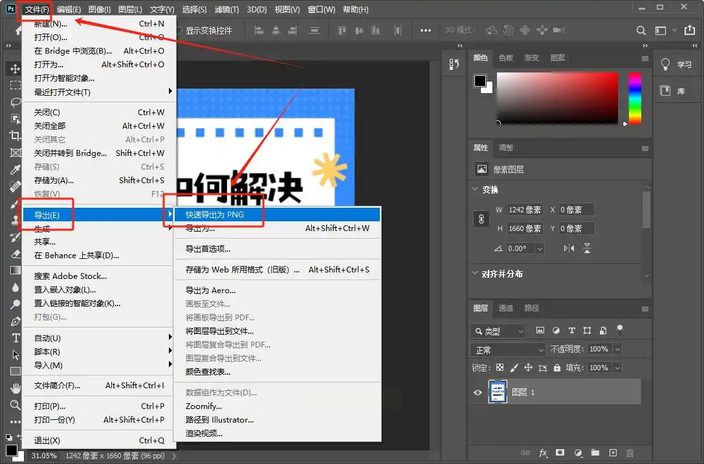Select the Move tool in toolbar
704x464 pixels.
pos(15,69)
